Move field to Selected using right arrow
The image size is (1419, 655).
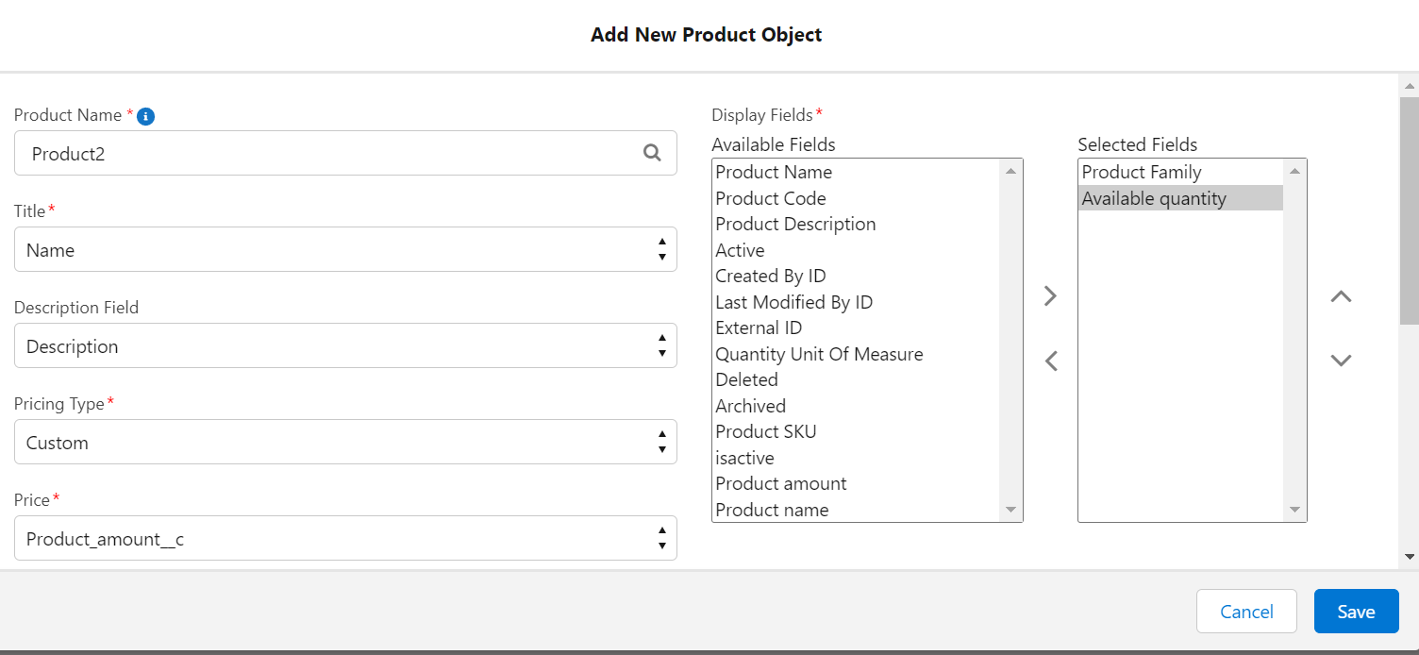tap(1050, 296)
